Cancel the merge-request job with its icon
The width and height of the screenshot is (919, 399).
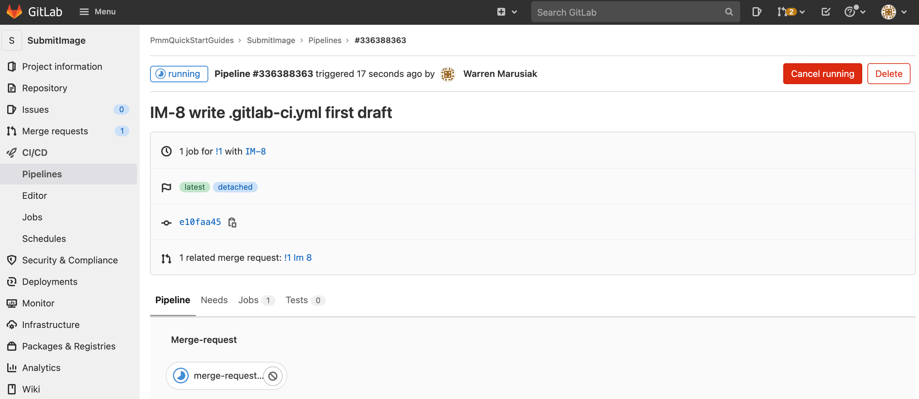pyautogui.click(x=273, y=376)
